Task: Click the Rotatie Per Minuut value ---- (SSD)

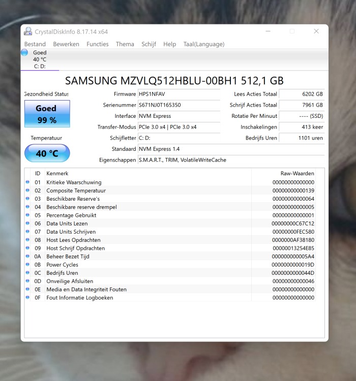Action: (x=302, y=116)
